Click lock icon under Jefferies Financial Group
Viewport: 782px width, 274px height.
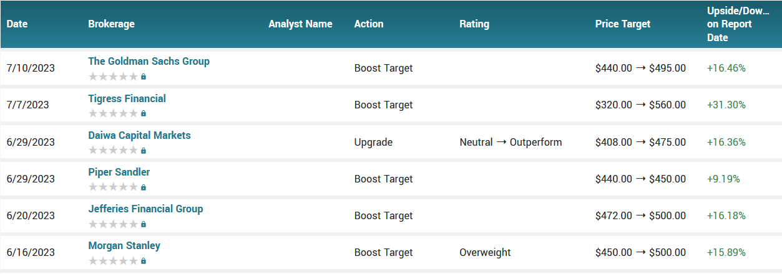coord(144,224)
